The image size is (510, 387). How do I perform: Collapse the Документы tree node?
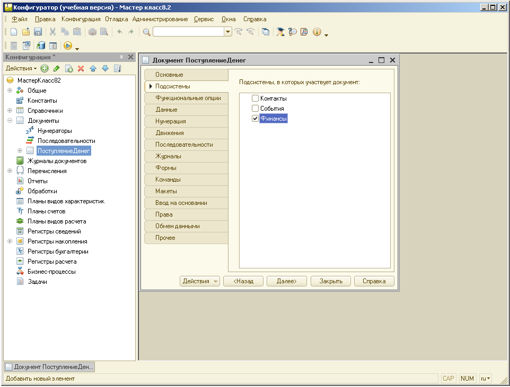(10, 121)
